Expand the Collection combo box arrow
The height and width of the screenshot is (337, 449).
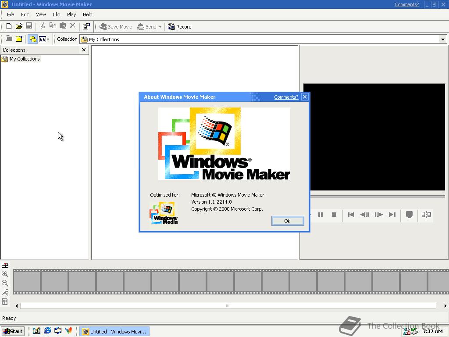pyautogui.click(x=443, y=39)
